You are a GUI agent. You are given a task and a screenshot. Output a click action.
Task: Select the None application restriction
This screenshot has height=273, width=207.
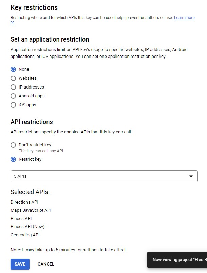pyautogui.click(x=13, y=69)
